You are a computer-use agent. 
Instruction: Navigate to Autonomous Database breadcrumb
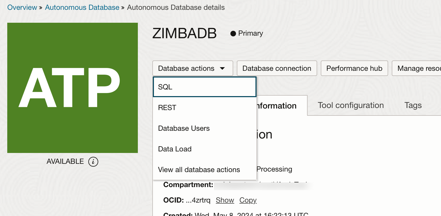(82, 7)
